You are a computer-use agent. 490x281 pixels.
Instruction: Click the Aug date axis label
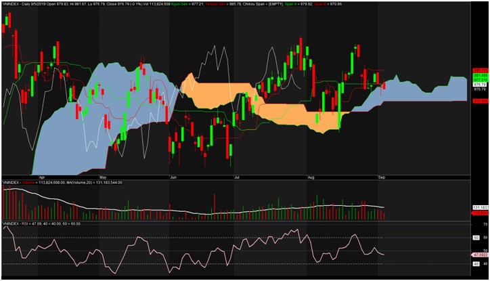(311, 175)
